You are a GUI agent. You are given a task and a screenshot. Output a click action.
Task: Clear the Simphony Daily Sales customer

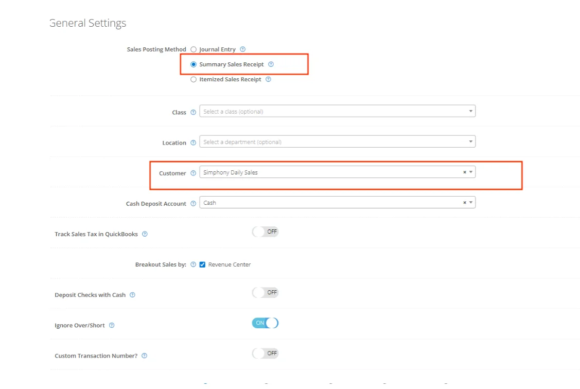[x=464, y=172]
